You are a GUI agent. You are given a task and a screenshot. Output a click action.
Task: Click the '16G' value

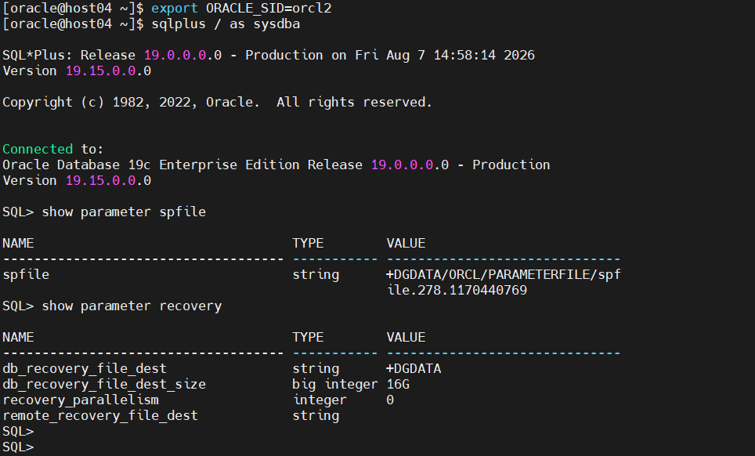398,384
